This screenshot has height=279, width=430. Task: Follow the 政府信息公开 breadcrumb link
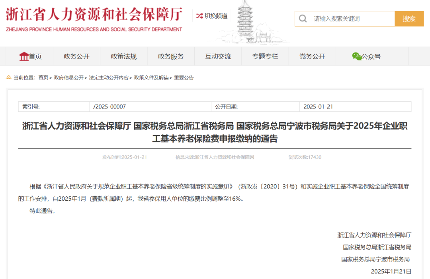click(x=69, y=77)
